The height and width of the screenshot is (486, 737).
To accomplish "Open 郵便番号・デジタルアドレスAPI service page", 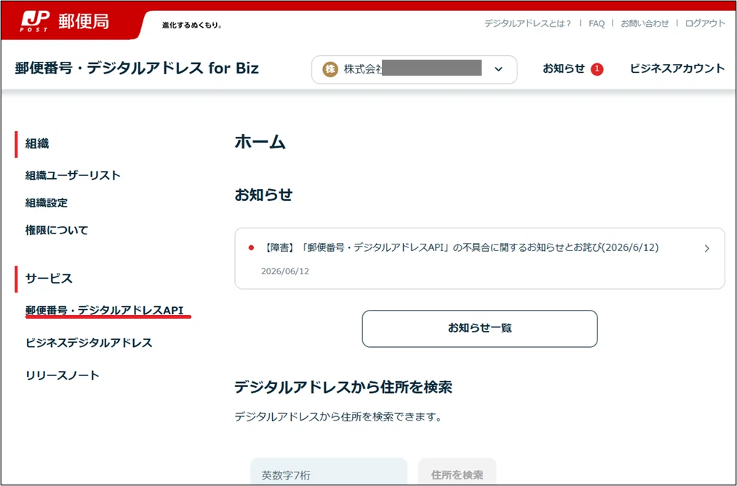I will pos(104,310).
